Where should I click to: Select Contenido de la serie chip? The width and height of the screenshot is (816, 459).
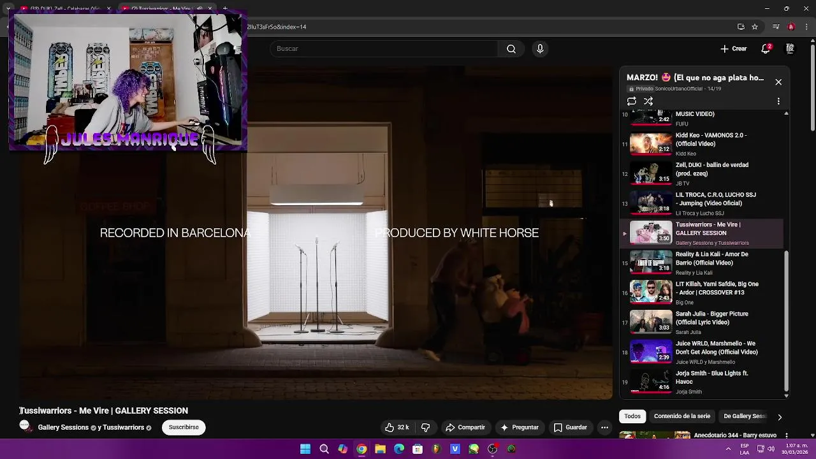pyautogui.click(x=682, y=416)
